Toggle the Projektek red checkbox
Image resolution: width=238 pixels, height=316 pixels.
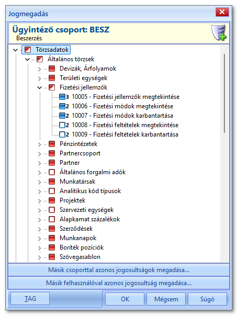point(52,200)
